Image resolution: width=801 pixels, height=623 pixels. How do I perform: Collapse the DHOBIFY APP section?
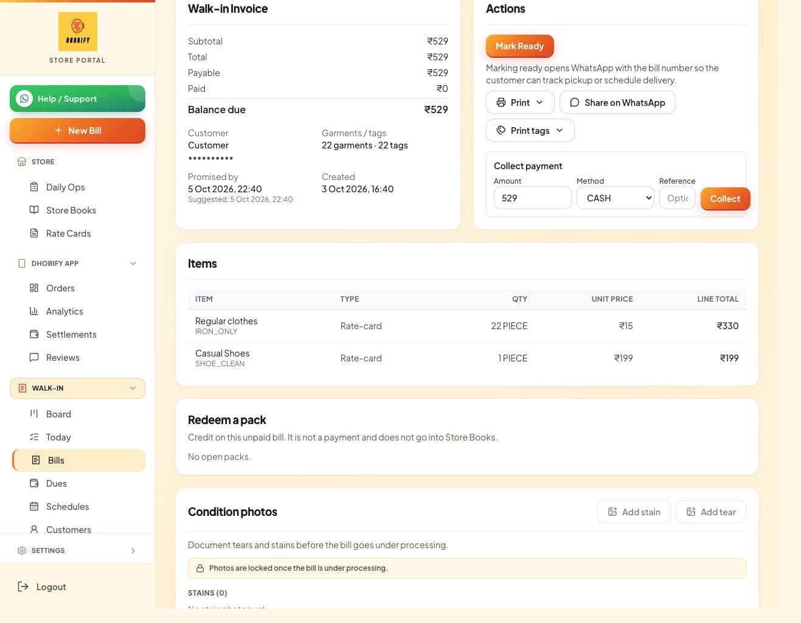tap(133, 263)
